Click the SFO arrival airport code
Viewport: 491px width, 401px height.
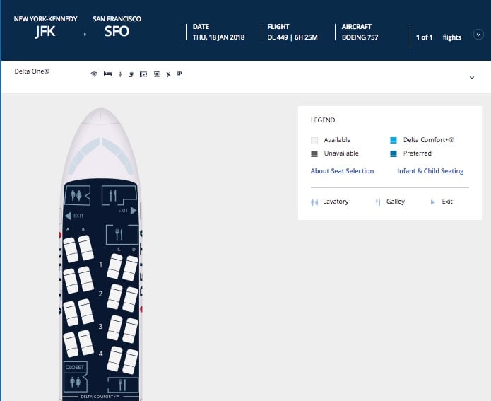pyautogui.click(x=117, y=31)
